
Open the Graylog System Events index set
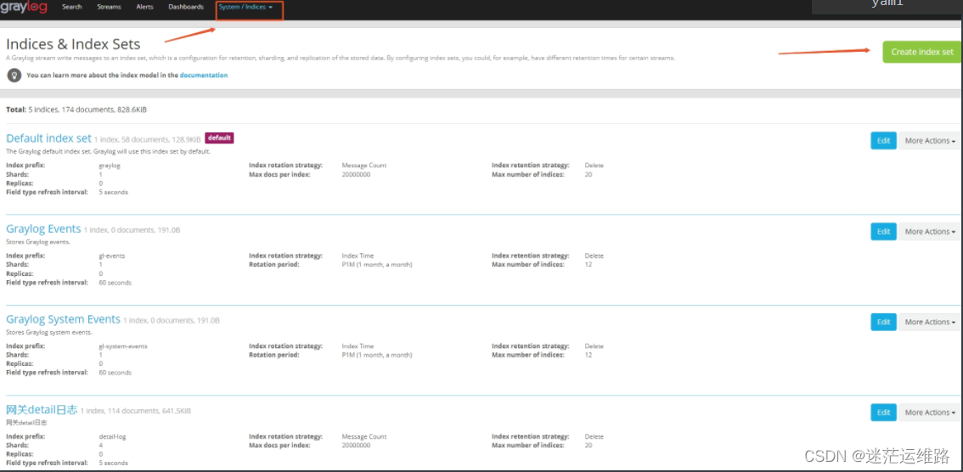pyautogui.click(x=63, y=319)
